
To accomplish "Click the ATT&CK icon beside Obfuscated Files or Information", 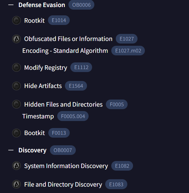I will pyautogui.click(x=17, y=39).
